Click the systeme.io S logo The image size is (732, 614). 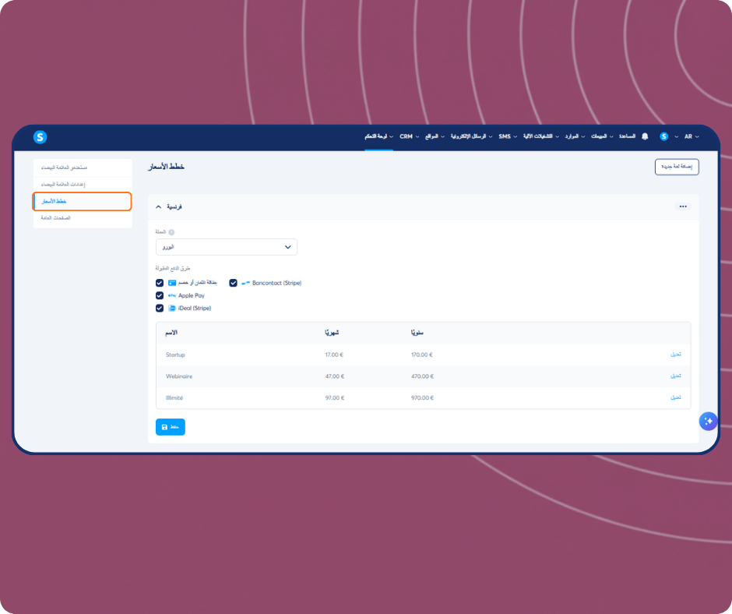point(40,137)
